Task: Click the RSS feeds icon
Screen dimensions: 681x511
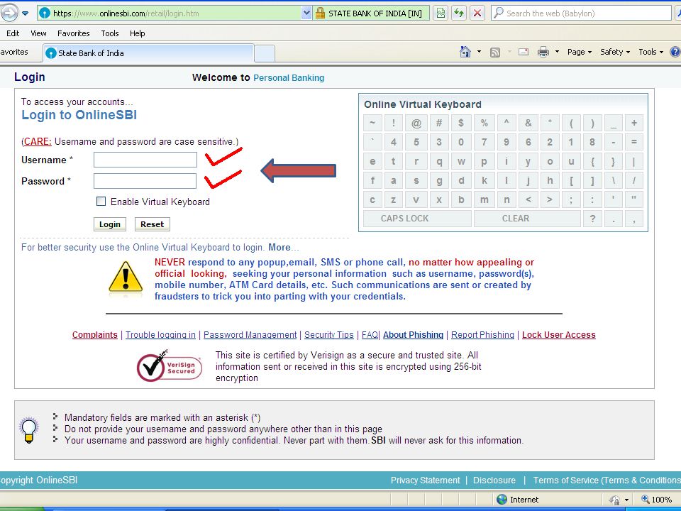Action: tap(494, 52)
